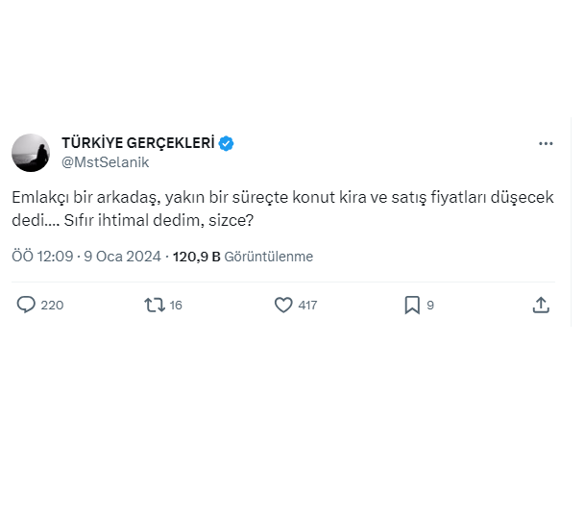Open the three-dot more options menu
The width and height of the screenshot is (585, 516).
546,144
